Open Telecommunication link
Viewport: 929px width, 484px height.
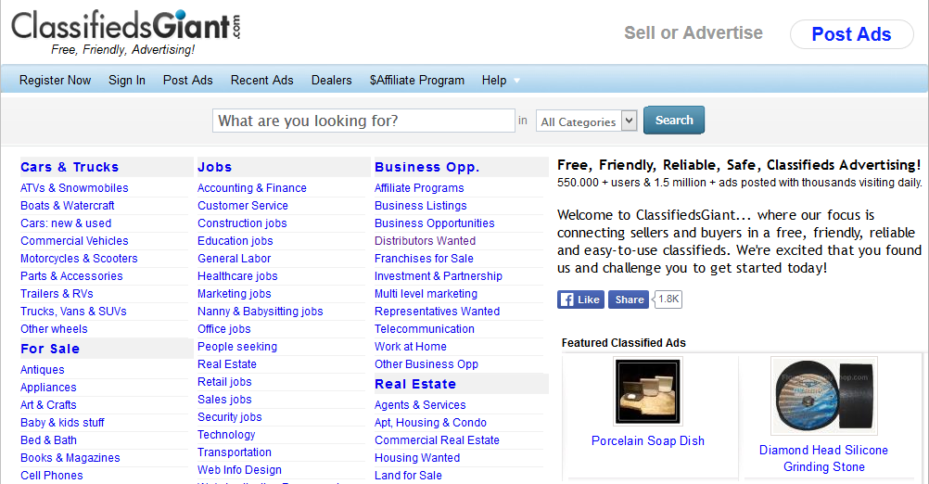point(425,329)
